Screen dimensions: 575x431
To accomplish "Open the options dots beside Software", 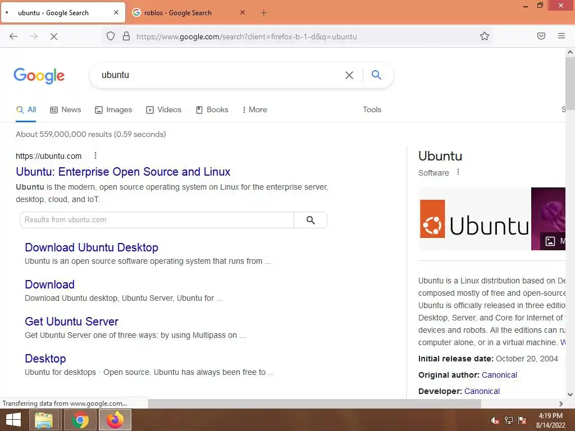I will 458,172.
